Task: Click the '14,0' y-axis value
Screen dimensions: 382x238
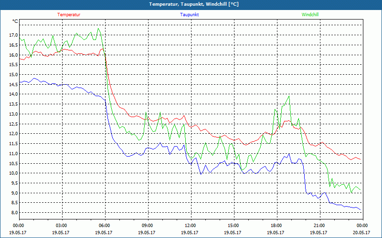Action: coord(13,94)
